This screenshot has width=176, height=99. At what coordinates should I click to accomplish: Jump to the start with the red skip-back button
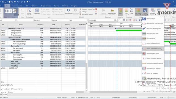[x=134, y=20]
